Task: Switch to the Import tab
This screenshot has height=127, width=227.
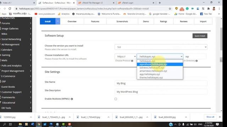Action: [x=203, y=21]
